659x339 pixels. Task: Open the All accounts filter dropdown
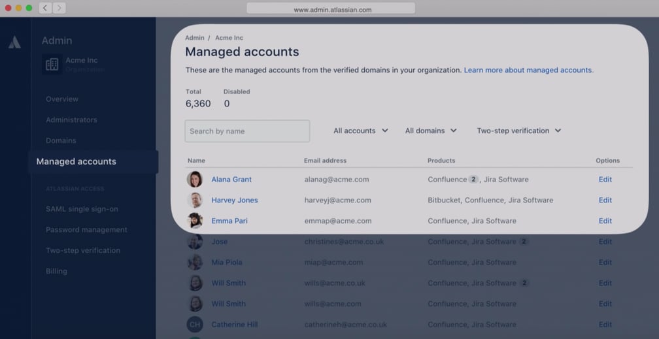coord(361,131)
